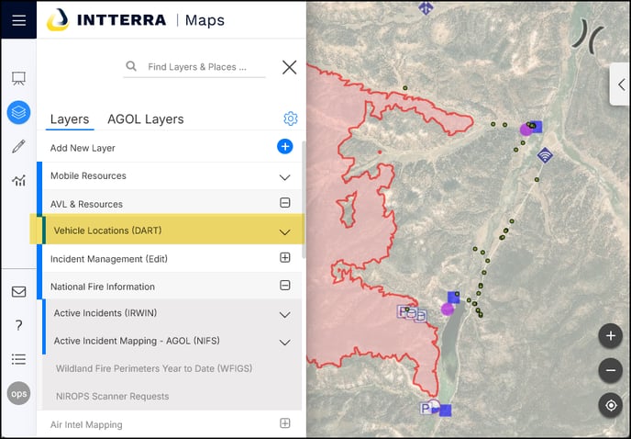Screen dimensions: 631x439
Task: Collapse National Fire Information group
Action: [285, 285]
